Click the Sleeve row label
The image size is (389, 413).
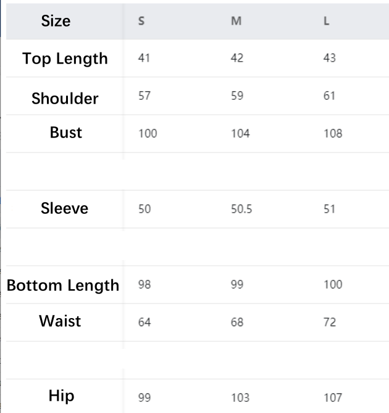[65, 208]
